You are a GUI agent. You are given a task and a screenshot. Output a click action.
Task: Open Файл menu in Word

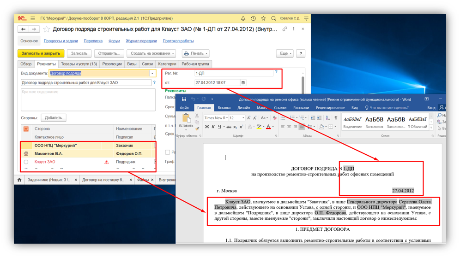[x=184, y=108]
